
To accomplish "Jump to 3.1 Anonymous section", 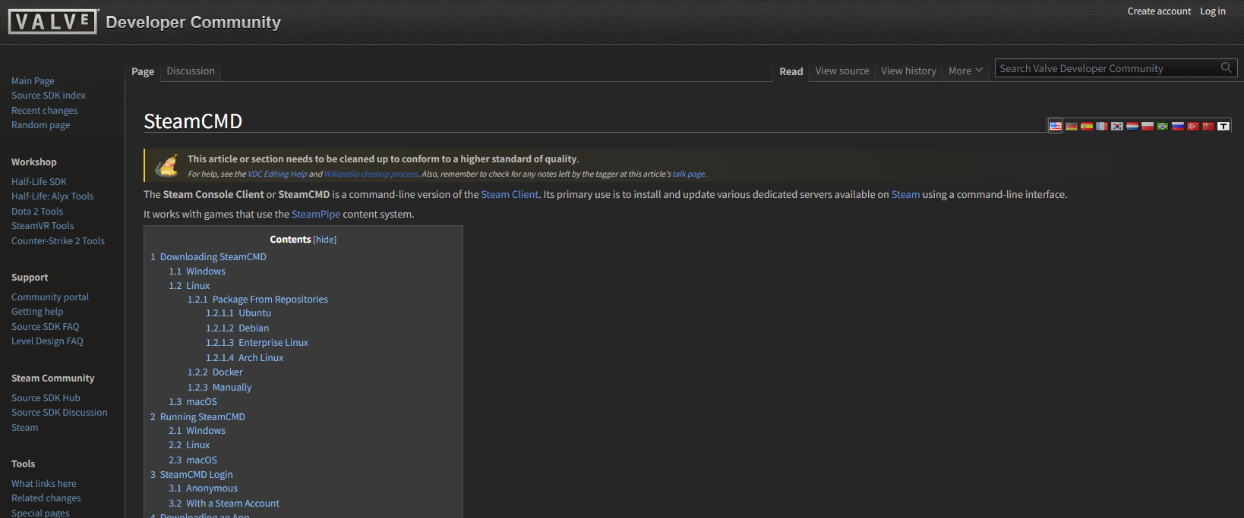I will [203, 488].
